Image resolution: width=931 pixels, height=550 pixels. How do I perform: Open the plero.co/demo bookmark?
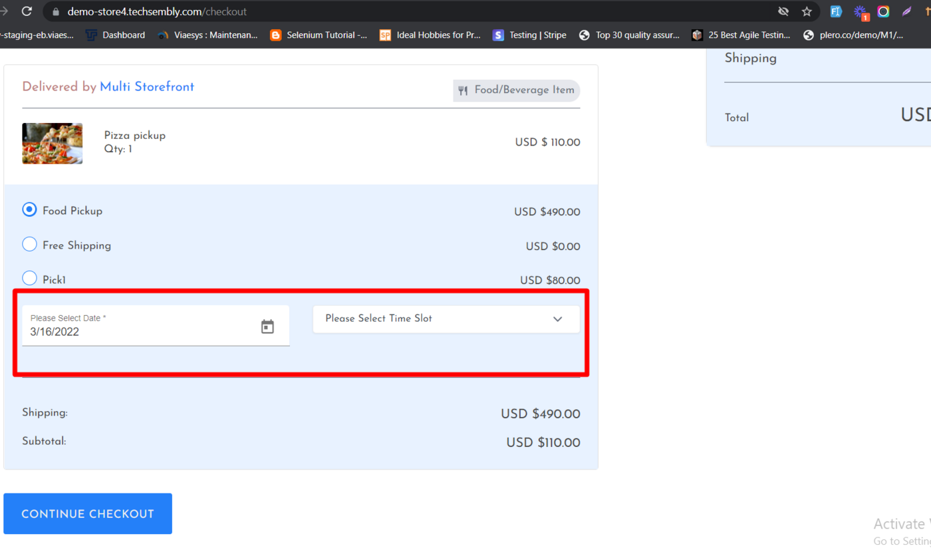click(x=853, y=35)
